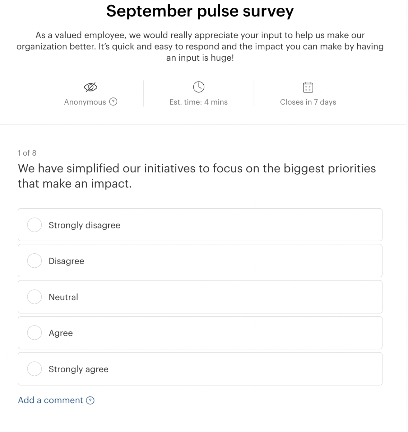This screenshot has height=432, width=408.
Task: Open the Add a comment link
Action: click(x=50, y=400)
